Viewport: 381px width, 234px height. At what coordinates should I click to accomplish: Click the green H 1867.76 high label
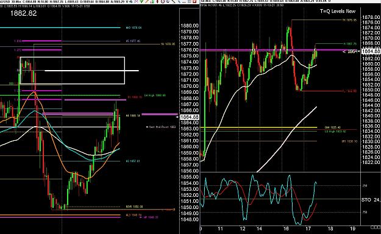pyautogui.click(x=350, y=44)
